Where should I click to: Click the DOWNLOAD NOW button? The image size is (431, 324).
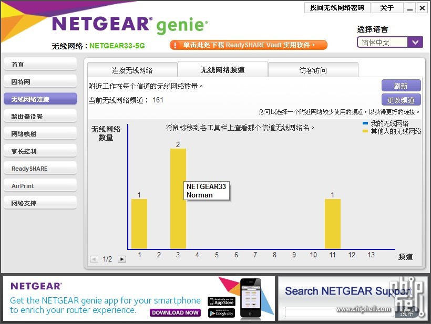pos(175,312)
